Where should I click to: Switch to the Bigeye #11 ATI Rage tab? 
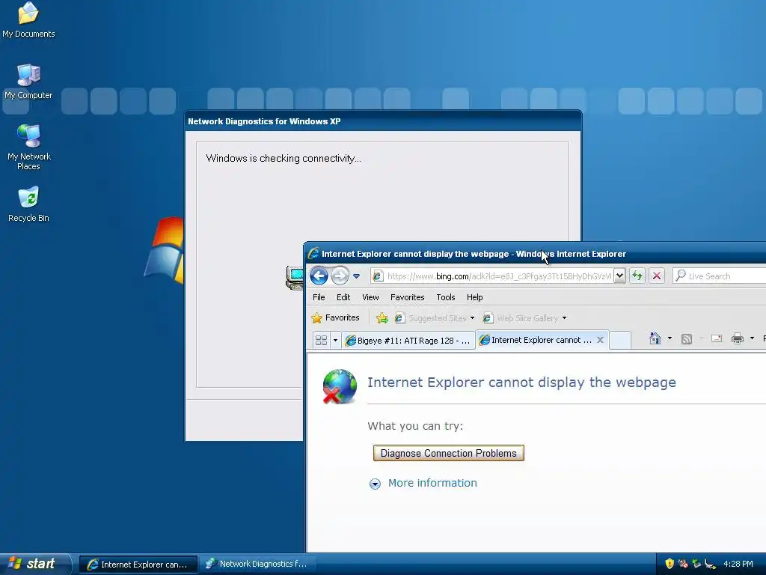tap(408, 341)
